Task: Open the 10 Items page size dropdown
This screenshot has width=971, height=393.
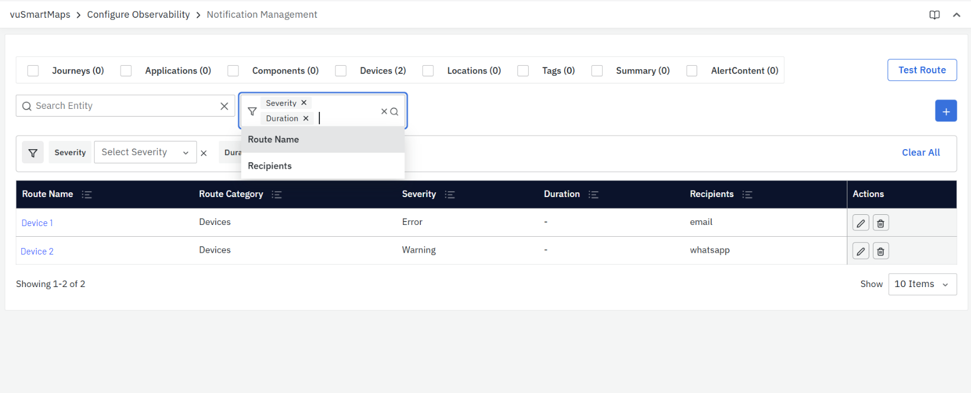Action: (x=922, y=285)
